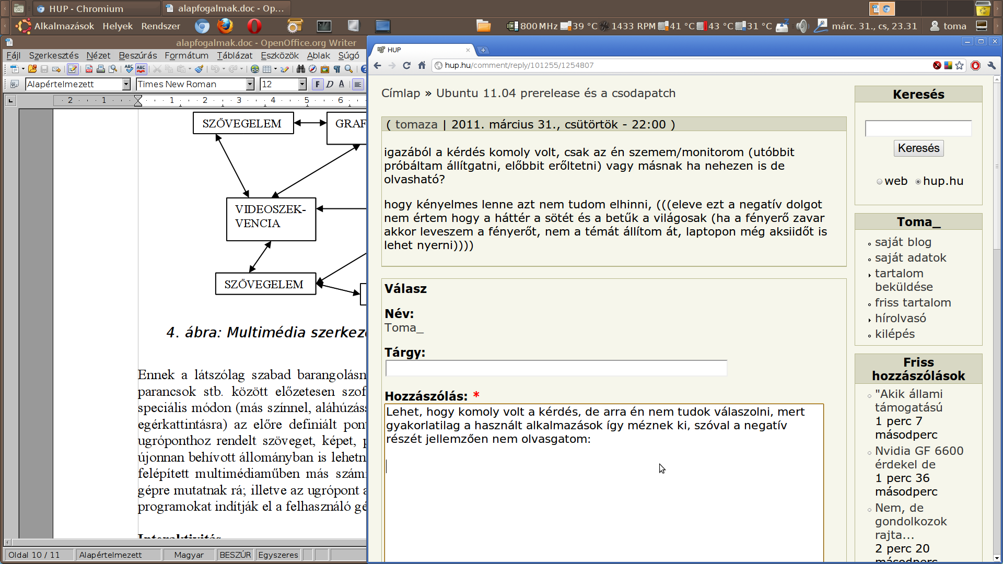Toggle AutoSpellcheck icon
1003x564 pixels.
click(141, 69)
